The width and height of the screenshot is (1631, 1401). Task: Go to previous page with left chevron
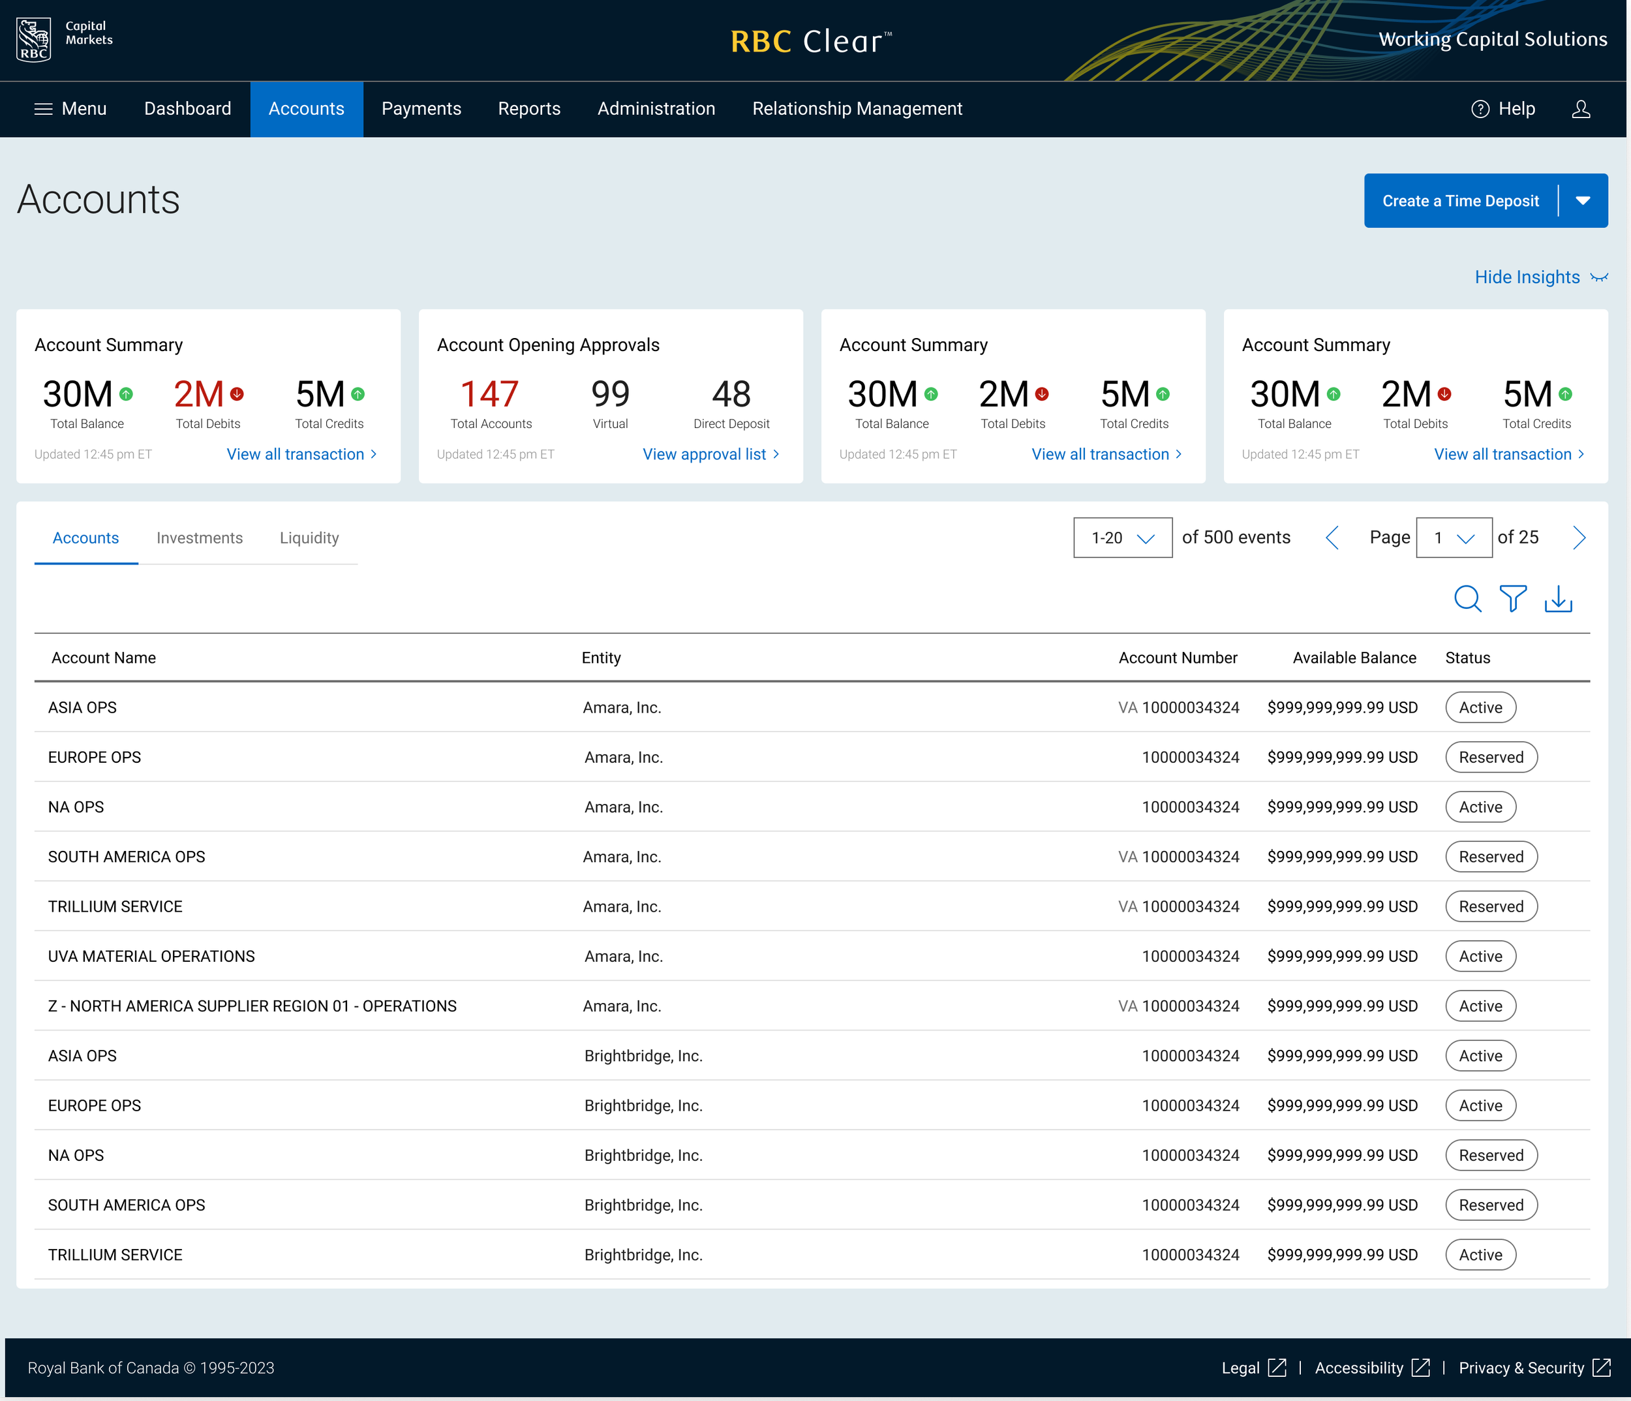coord(1332,538)
